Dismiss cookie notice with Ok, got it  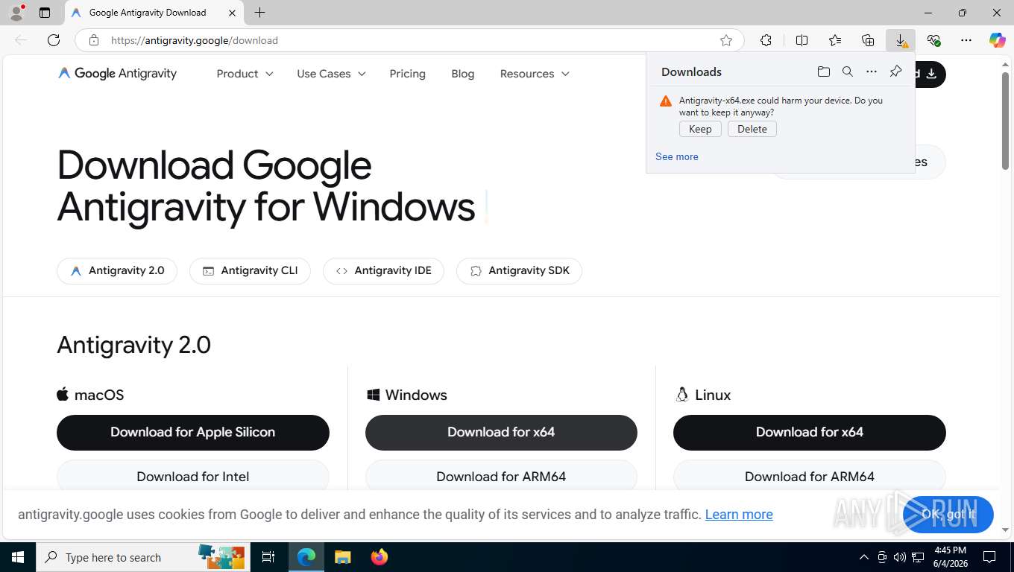coord(948,514)
